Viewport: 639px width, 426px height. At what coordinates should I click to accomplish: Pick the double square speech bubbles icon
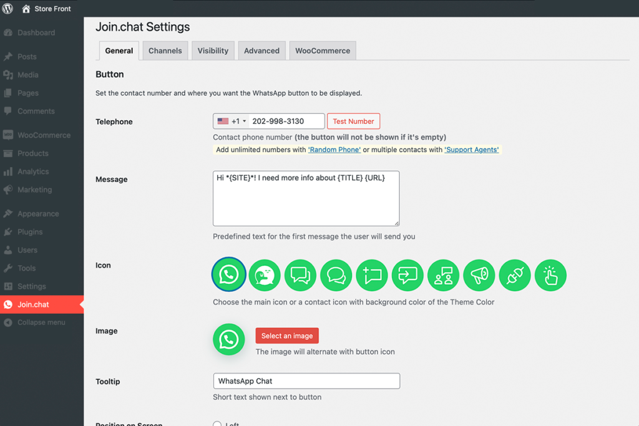coord(300,275)
